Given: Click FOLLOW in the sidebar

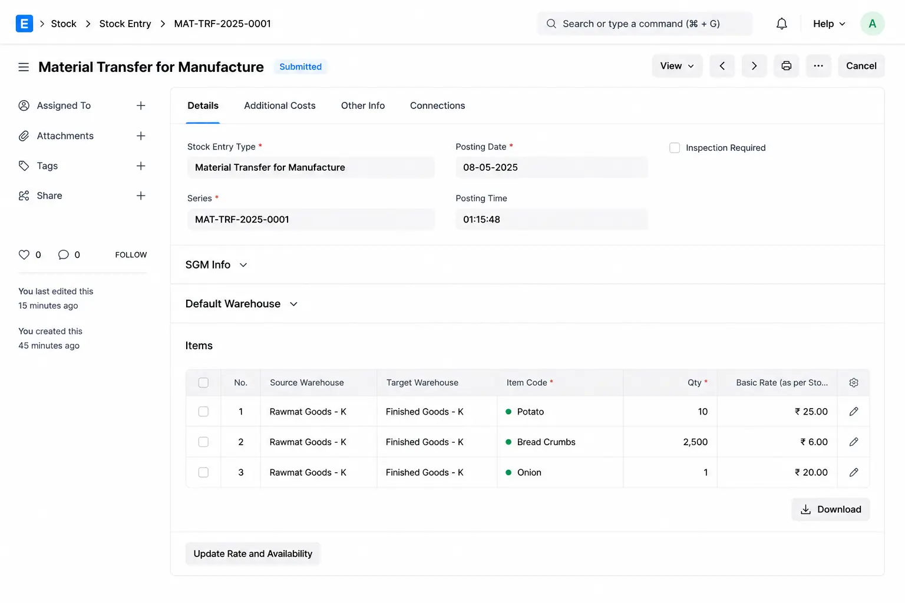Looking at the screenshot, I should coord(131,255).
